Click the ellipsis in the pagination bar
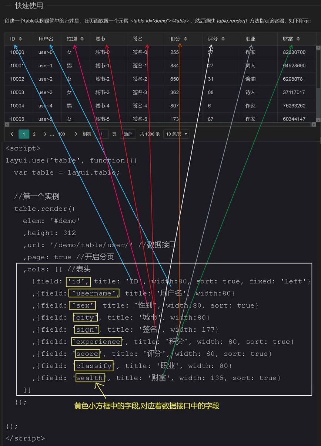 pyautogui.click(x=52, y=134)
